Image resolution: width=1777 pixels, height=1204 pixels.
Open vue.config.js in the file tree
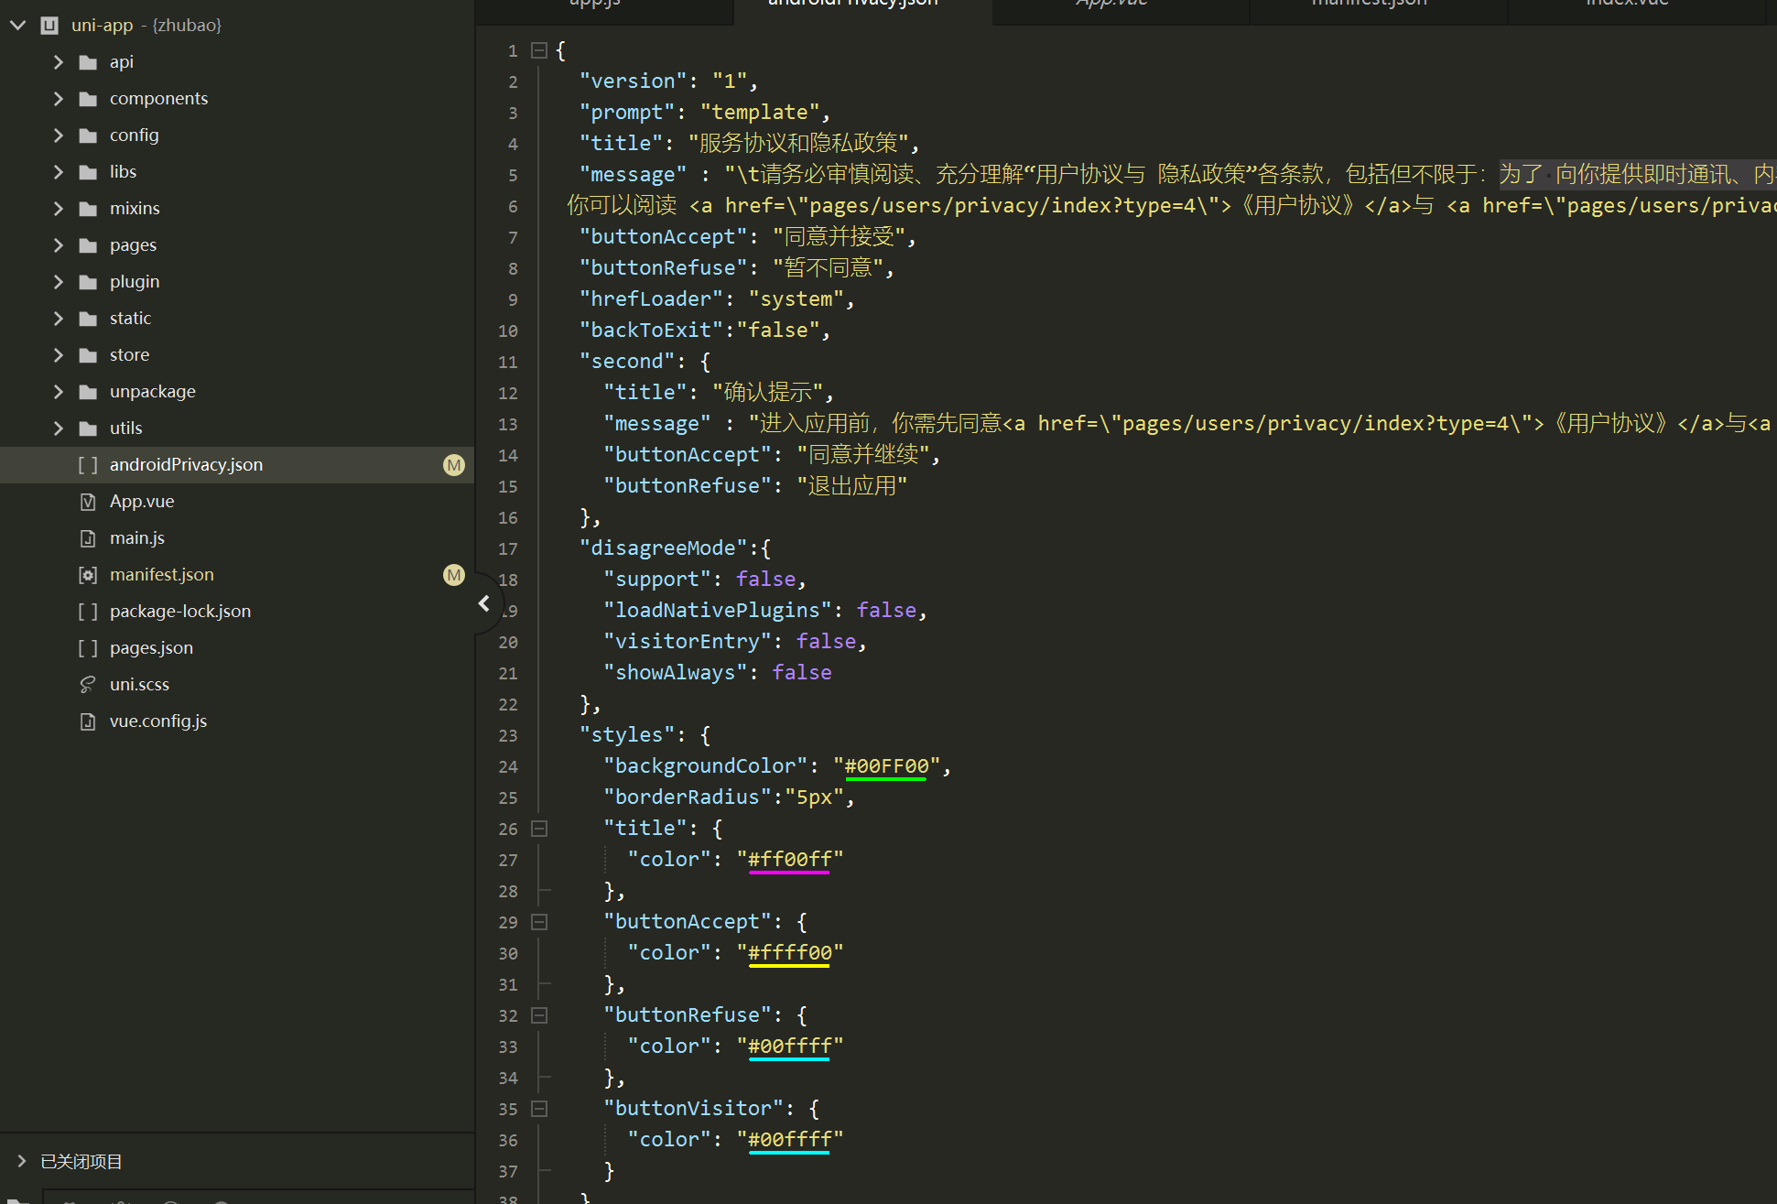click(158, 721)
